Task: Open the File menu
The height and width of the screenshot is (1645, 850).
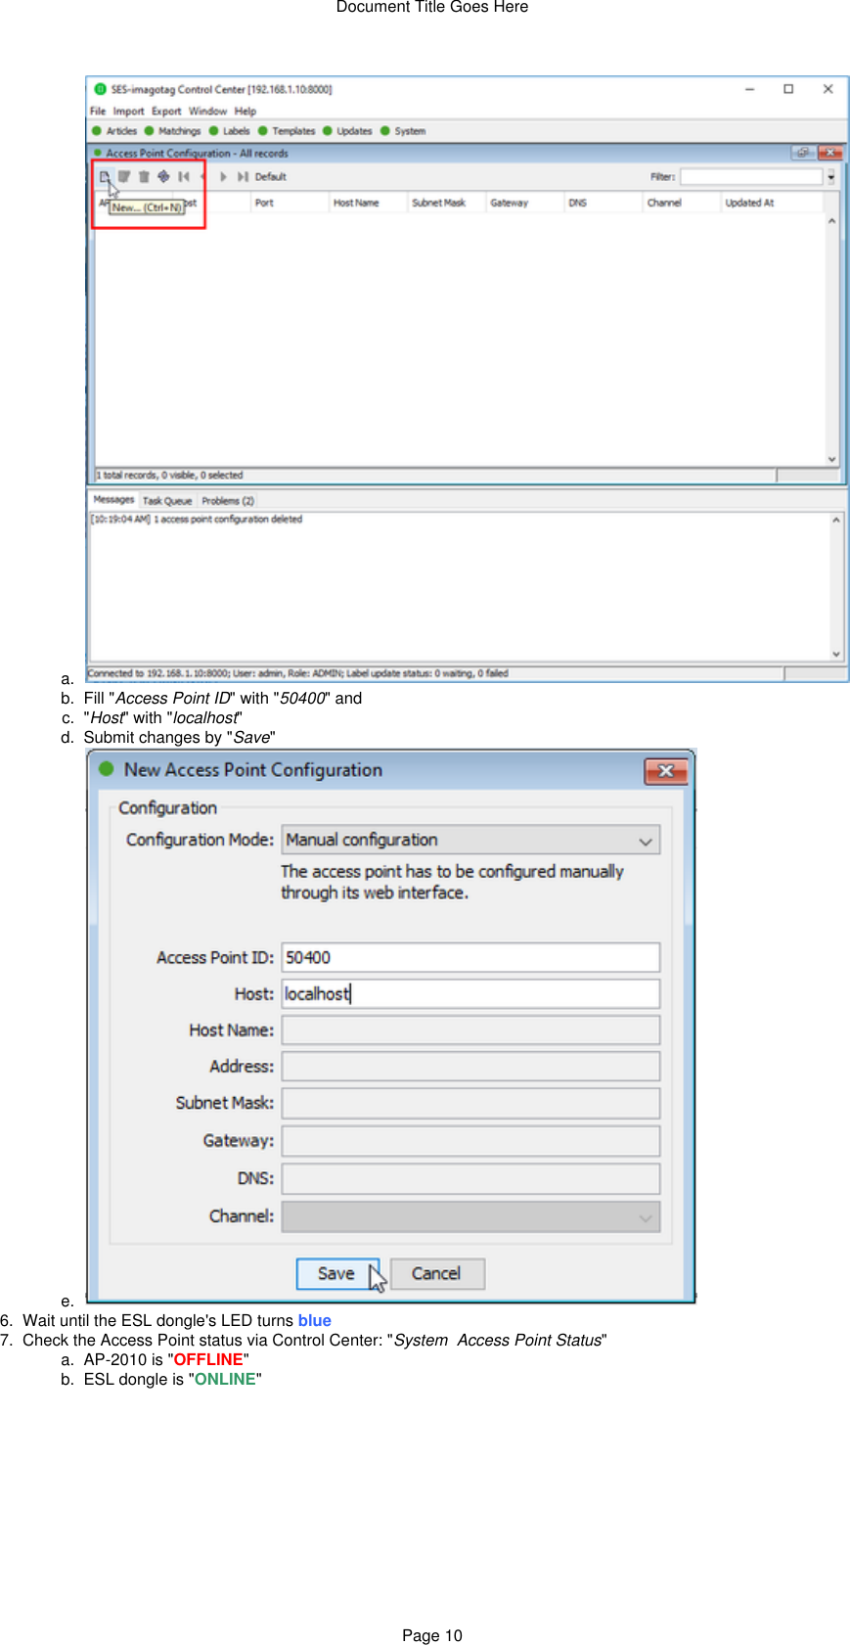Action: (98, 111)
